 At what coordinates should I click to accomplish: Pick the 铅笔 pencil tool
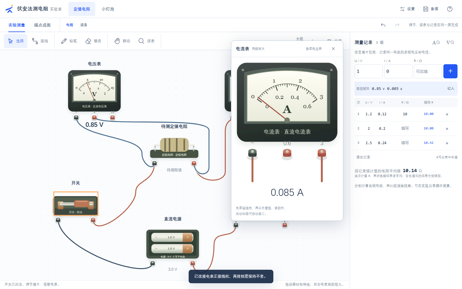click(x=69, y=41)
